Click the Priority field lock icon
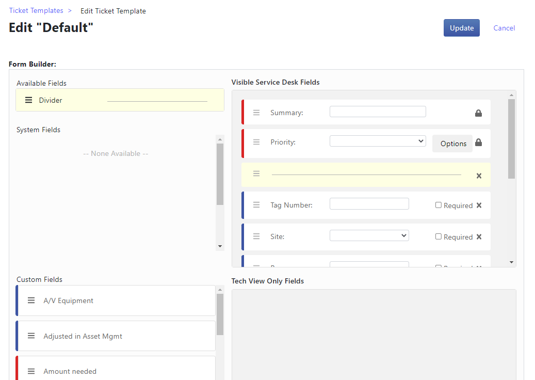Viewport: 535px width, 380px height. click(478, 142)
